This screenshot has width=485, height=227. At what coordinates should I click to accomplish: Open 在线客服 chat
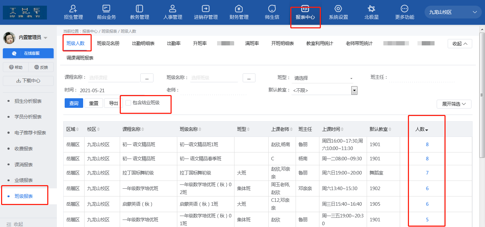pyautogui.click(x=28, y=53)
